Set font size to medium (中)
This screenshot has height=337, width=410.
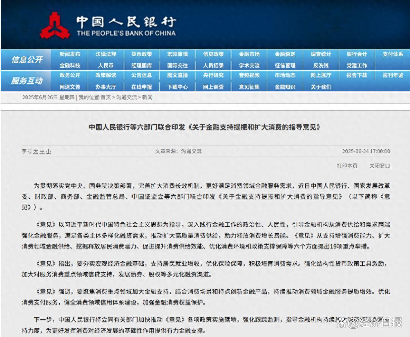pyautogui.click(x=42, y=151)
